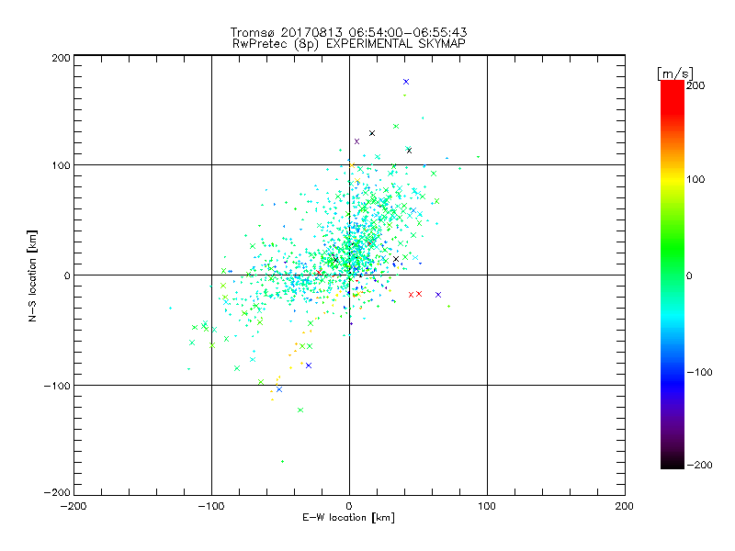Click the blue X marker right of the two red X markers
Image resolution: width=735 pixels, height=551 pixels.
[438, 295]
